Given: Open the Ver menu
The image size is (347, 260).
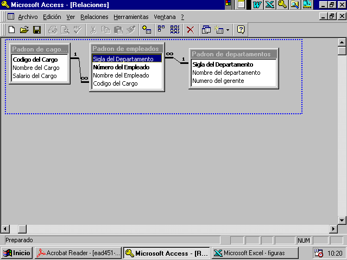Looking at the screenshot, I should pyautogui.click(x=71, y=17).
